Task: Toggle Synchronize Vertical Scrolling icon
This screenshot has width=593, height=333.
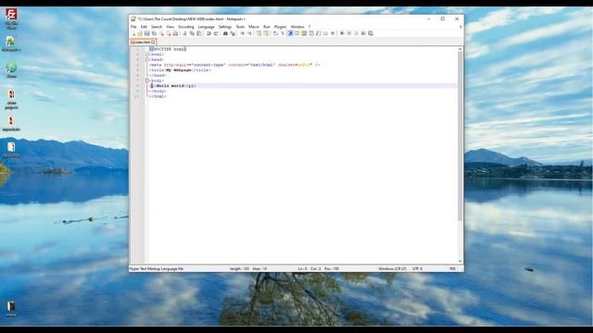Action: click(259, 33)
